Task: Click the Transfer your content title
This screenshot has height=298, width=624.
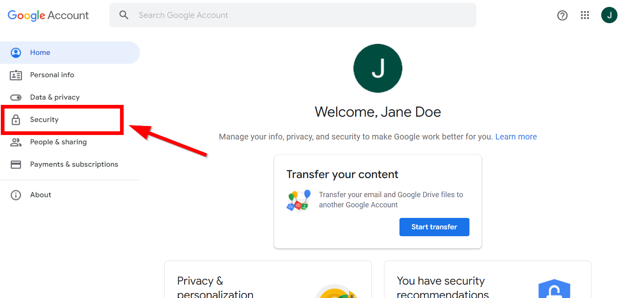Action: (x=343, y=174)
